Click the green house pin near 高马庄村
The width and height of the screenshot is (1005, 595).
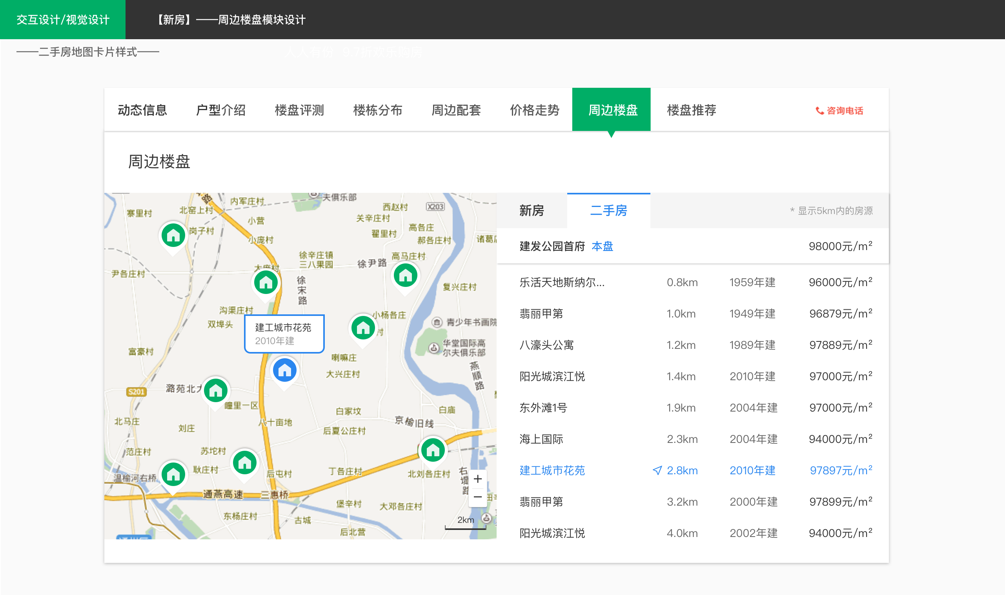406,276
